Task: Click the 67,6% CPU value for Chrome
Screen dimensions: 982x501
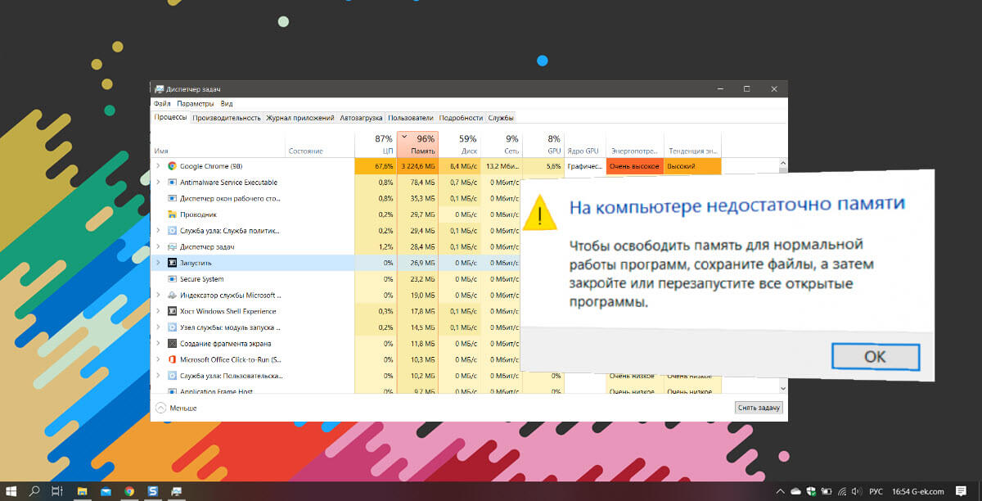Action: 376,166
